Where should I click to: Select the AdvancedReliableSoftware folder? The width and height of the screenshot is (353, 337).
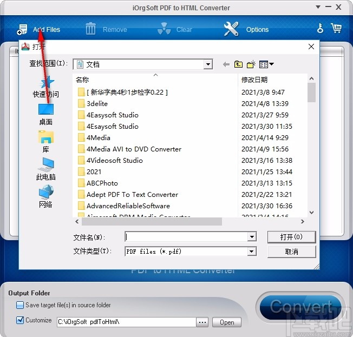(128, 206)
